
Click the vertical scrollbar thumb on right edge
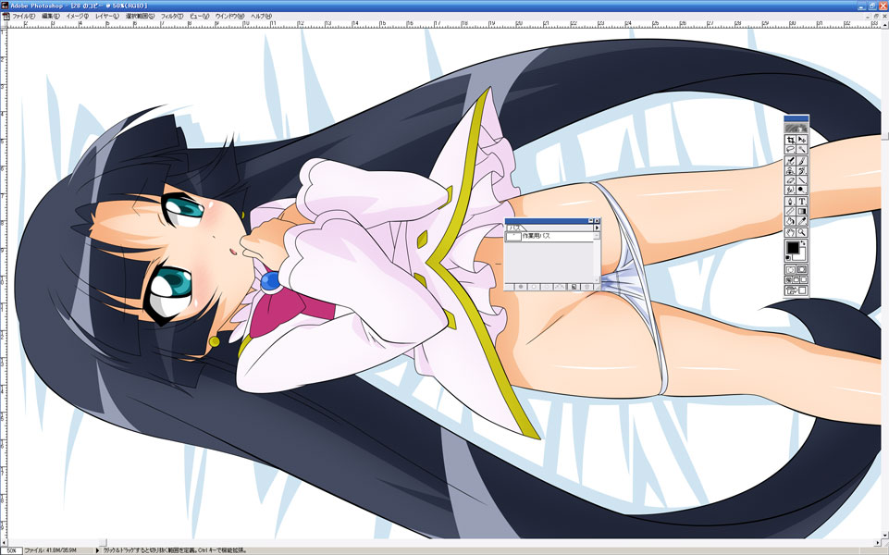tap(885, 136)
